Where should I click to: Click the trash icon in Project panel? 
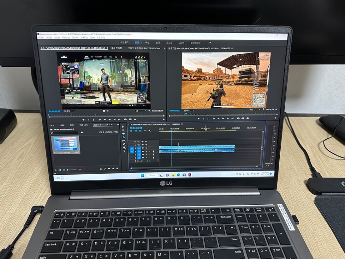pos(117,169)
